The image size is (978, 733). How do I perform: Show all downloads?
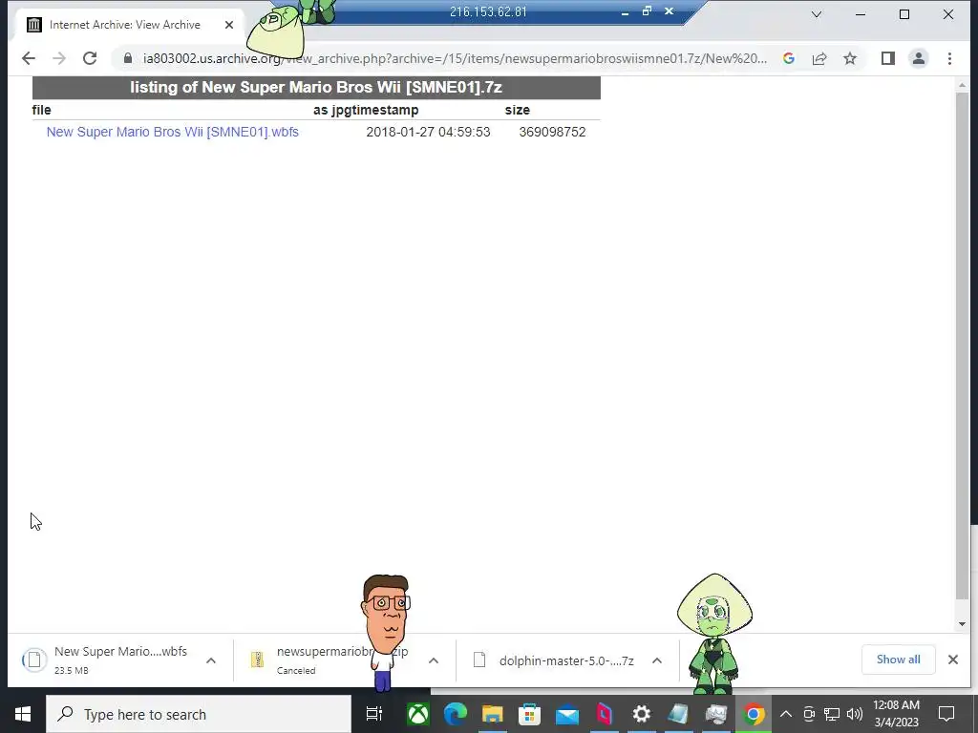pyautogui.click(x=898, y=660)
